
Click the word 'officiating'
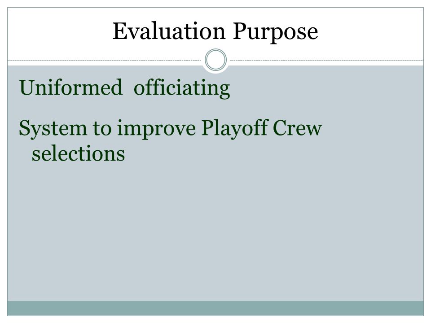(x=182, y=88)
